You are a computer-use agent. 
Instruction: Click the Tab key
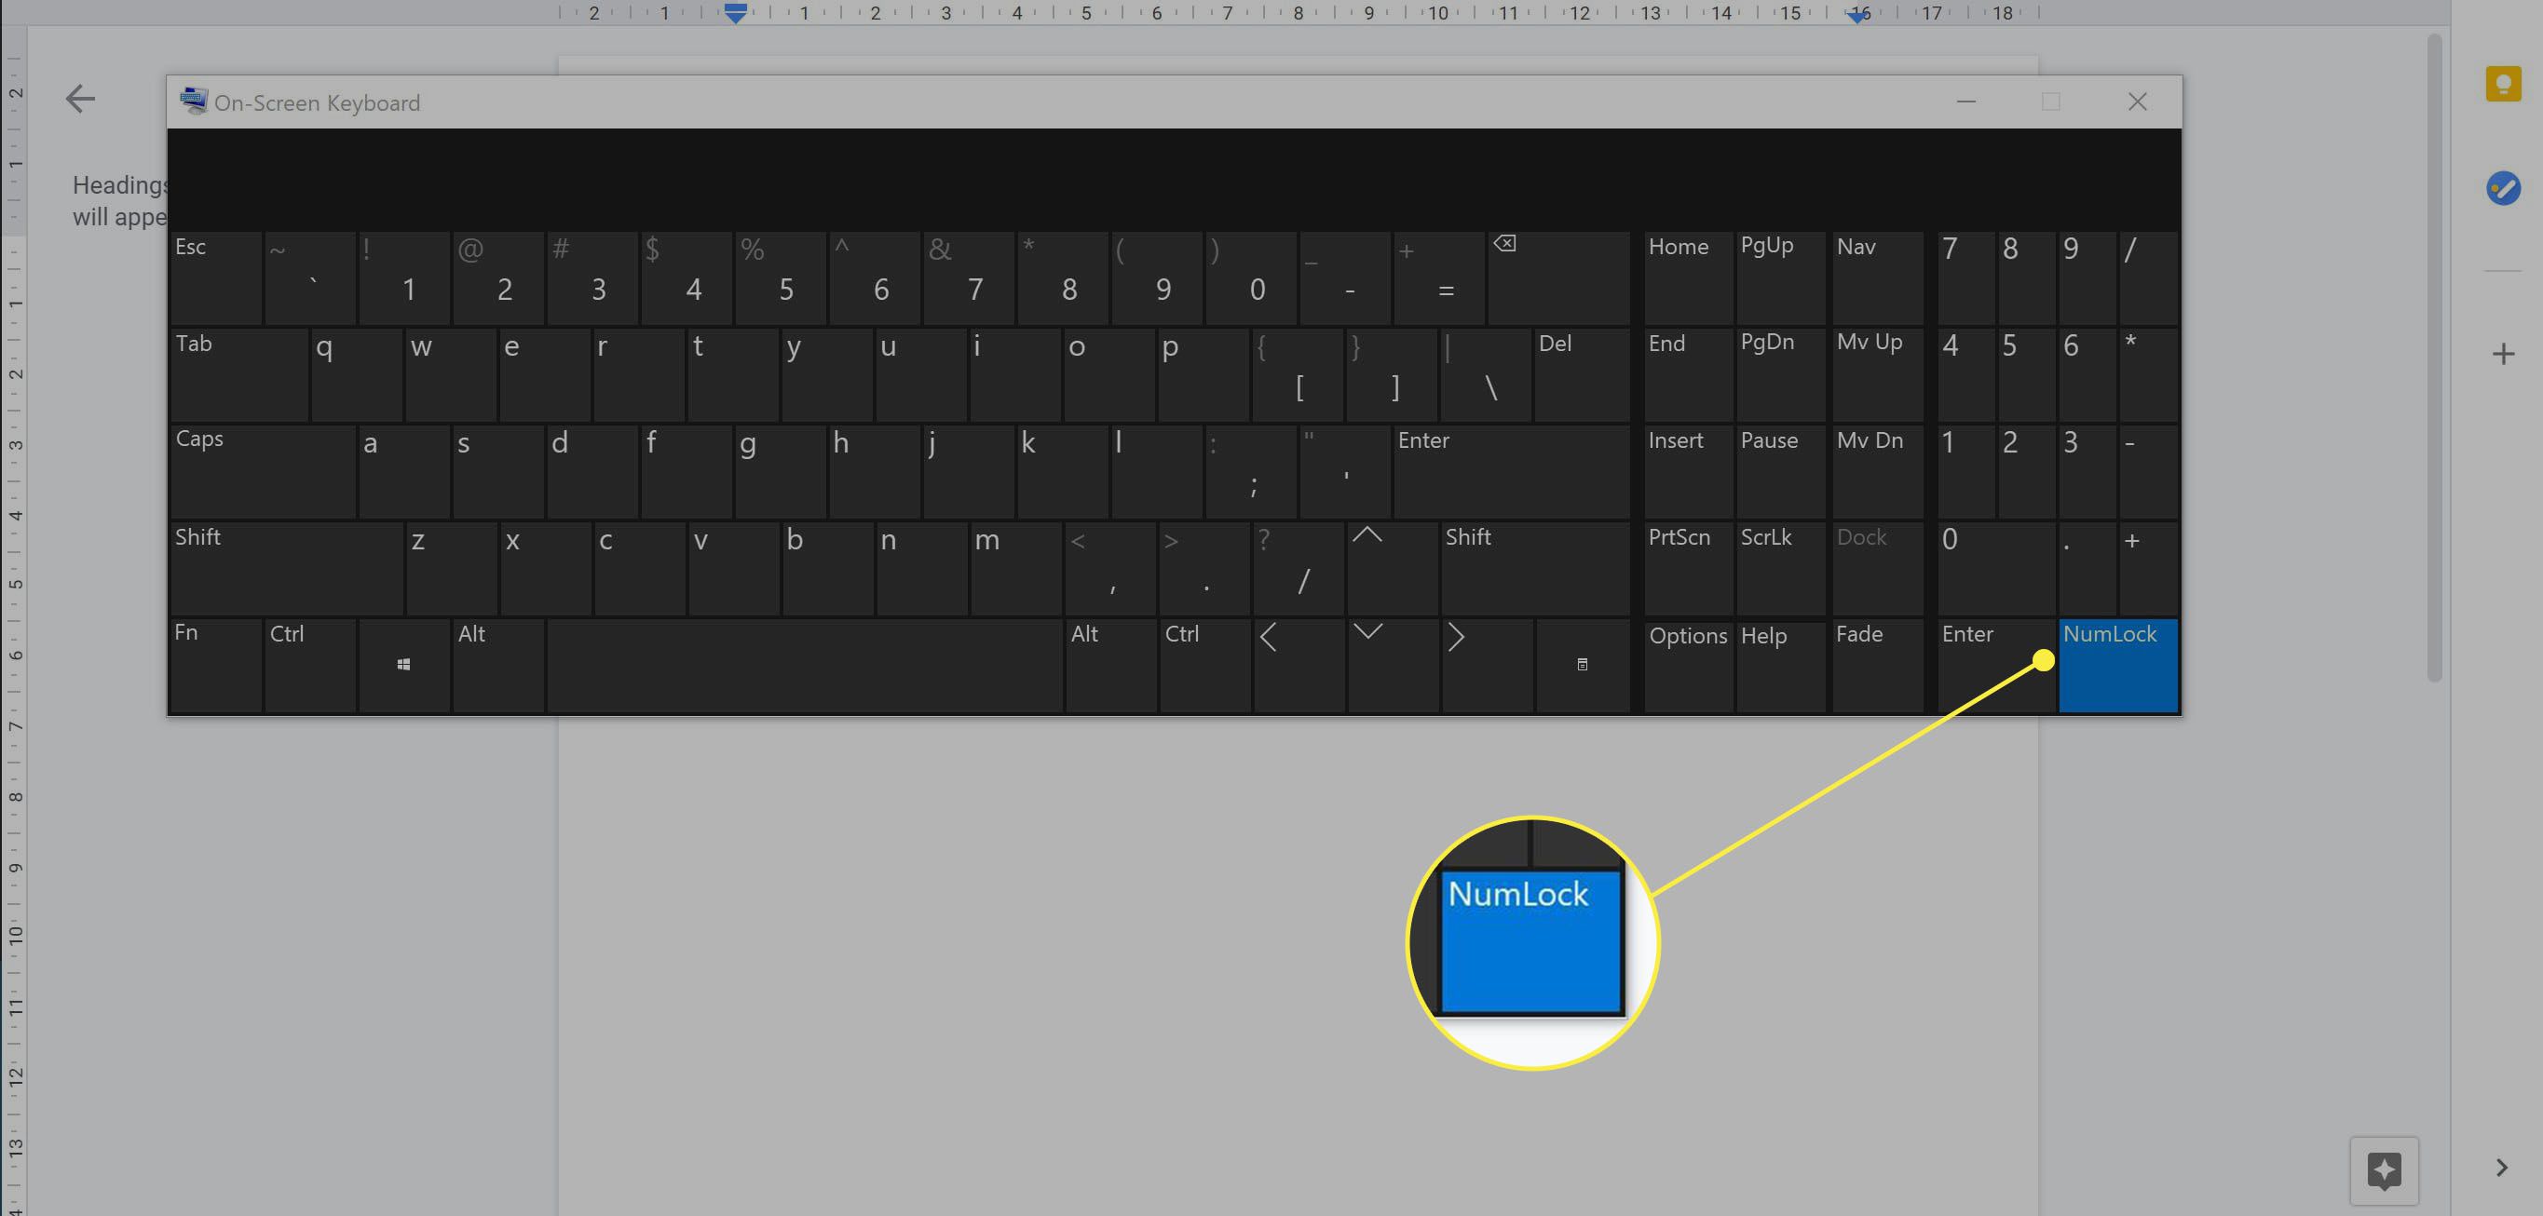pos(238,375)
